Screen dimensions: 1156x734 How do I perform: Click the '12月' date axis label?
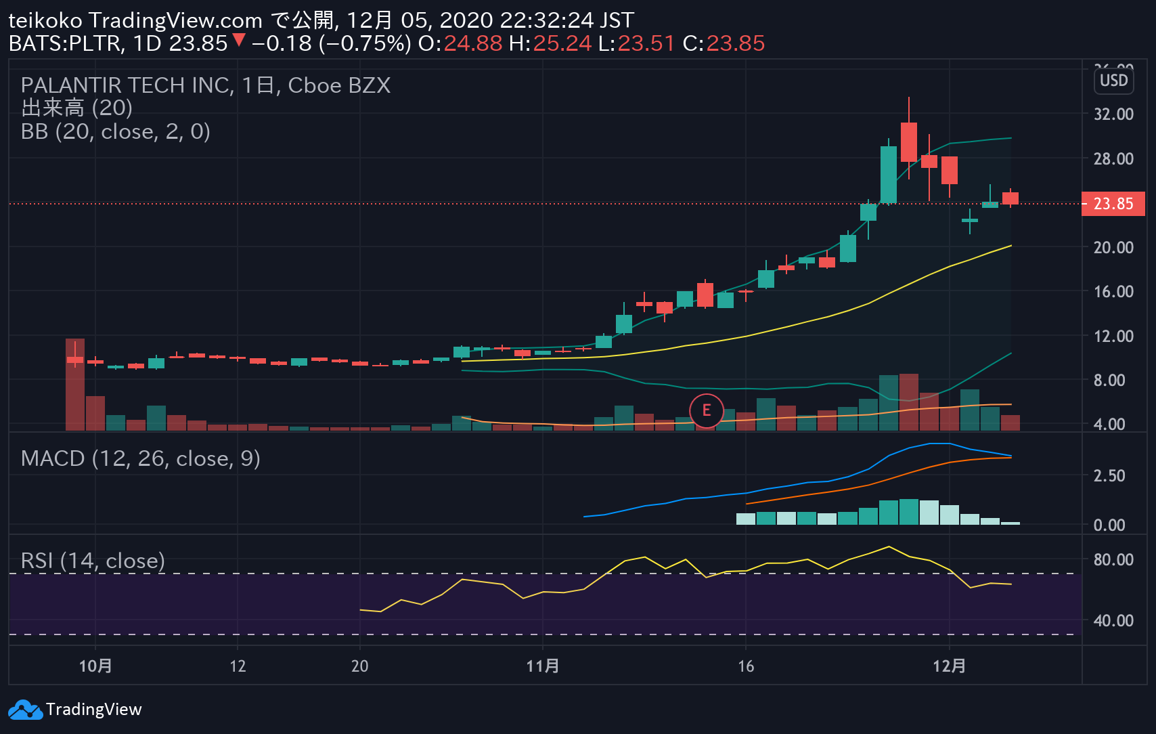pos(949,666)
